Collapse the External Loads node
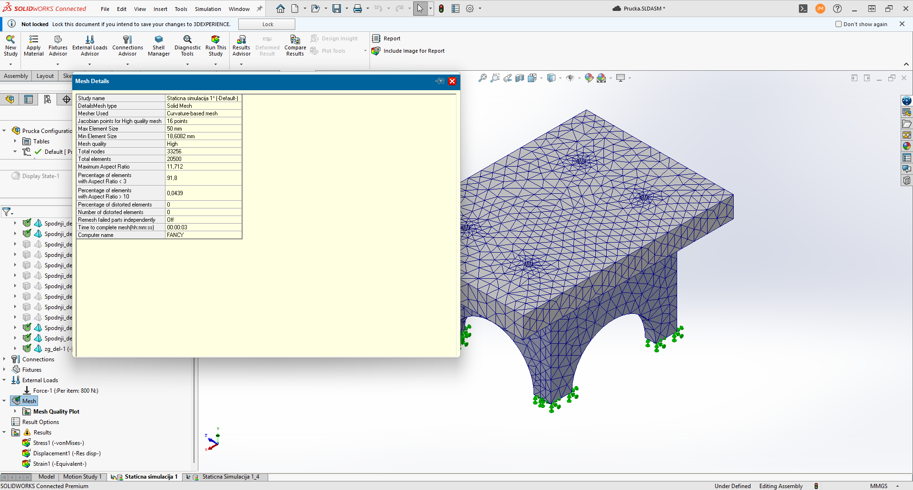913x490 pixels. coord(4,380)
